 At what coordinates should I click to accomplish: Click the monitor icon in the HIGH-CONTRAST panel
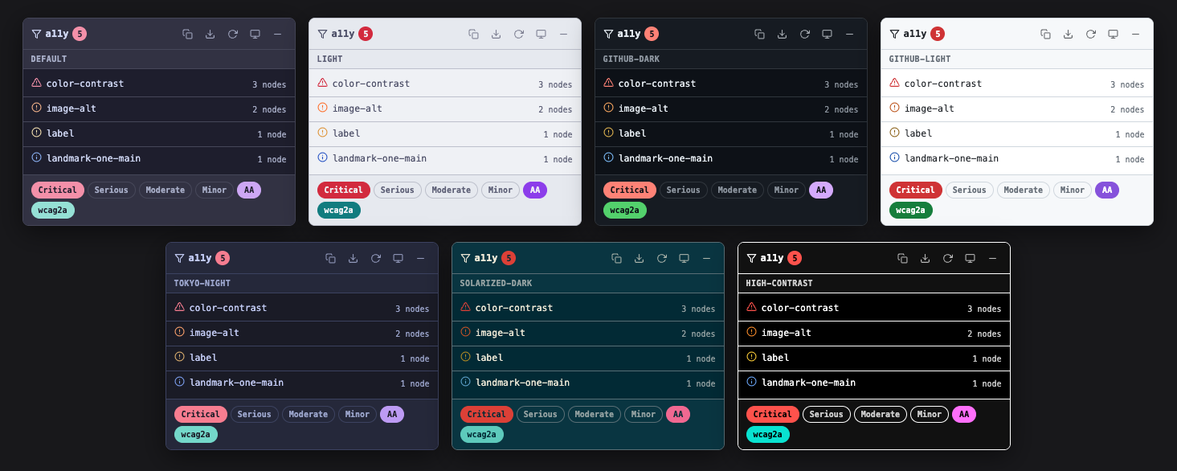970,258
